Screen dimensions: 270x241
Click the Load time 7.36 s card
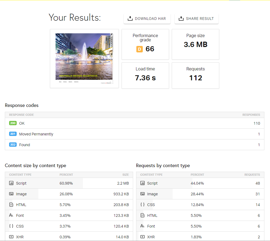145,75
